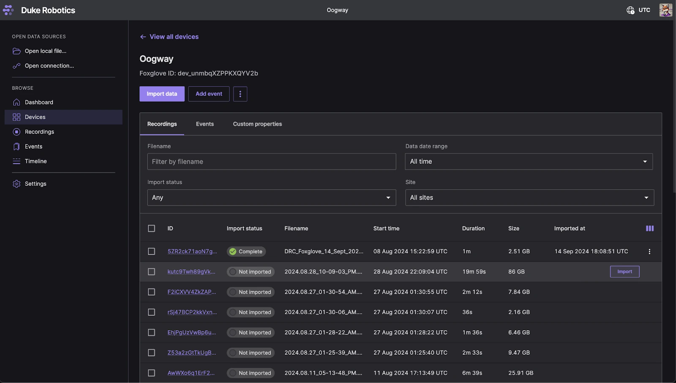Click the Foxglove logo icon
This screenshot has width=676, height=383.
coord(8,10)
